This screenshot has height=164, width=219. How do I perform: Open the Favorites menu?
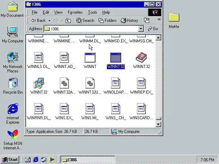tap(75, 12)
